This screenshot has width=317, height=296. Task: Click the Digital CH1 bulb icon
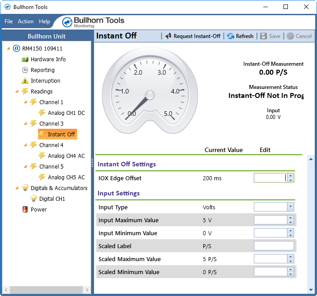tap(34, 199)
